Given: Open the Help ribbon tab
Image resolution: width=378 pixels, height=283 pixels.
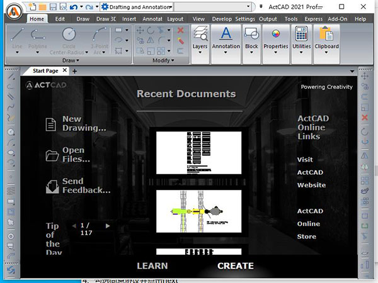Looking at the screenshot, I should 360,19.
